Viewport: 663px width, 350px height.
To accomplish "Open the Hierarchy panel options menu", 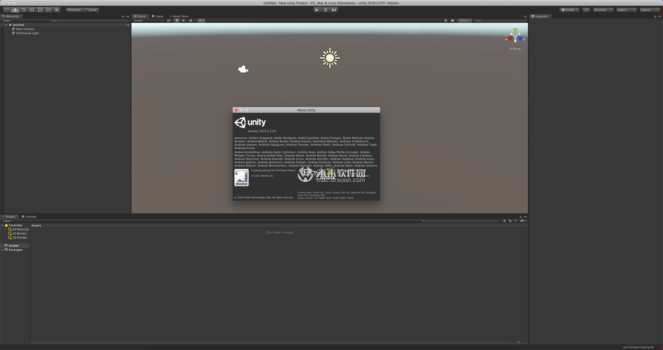I will (127, 17).
